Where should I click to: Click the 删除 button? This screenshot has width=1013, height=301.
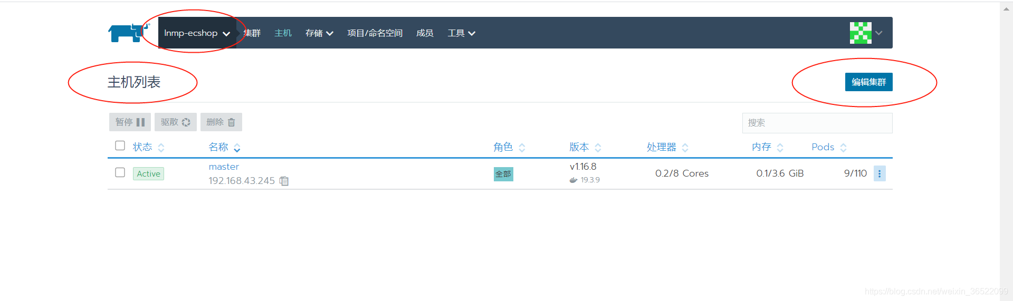pos(221,122)
